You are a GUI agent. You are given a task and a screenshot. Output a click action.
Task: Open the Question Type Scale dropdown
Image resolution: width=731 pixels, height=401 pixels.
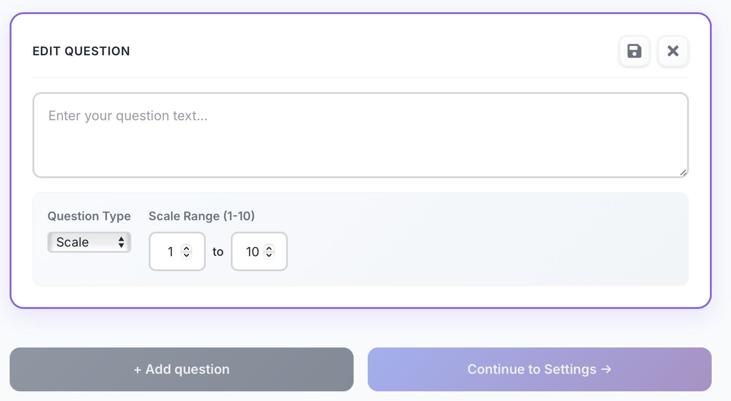click(x=89, y=242)
